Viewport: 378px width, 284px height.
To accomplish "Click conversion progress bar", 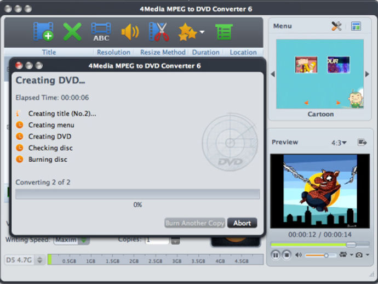I will coord(138,194).
